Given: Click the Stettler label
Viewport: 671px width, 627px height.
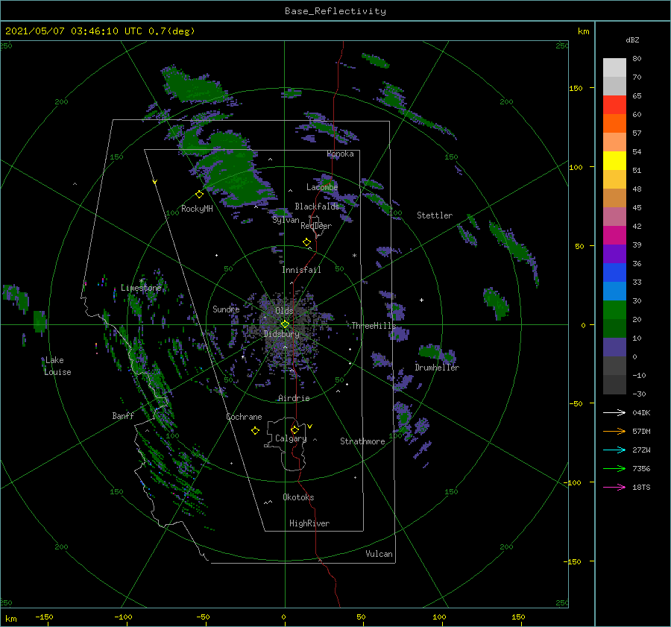Looking at the screenshot, I should 435,215.
